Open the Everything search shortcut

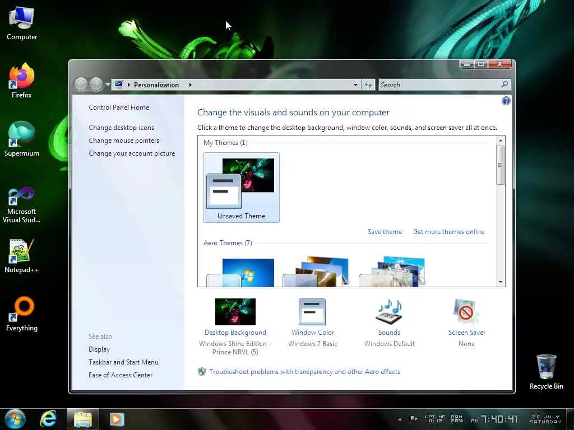pos(22,314)
